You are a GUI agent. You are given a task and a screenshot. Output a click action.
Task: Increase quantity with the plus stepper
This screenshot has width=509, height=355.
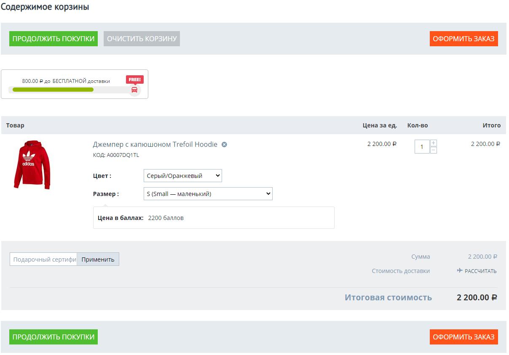(434, 143)
